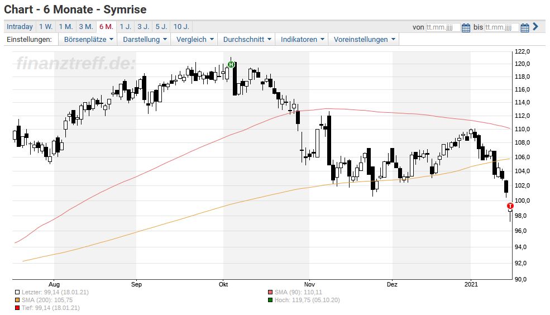Viewport: 550px width, 315px height.
Task: Select the 3 M. timeframe tab
Action: 86,27
